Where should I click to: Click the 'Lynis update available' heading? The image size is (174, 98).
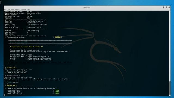pos(19,42)
